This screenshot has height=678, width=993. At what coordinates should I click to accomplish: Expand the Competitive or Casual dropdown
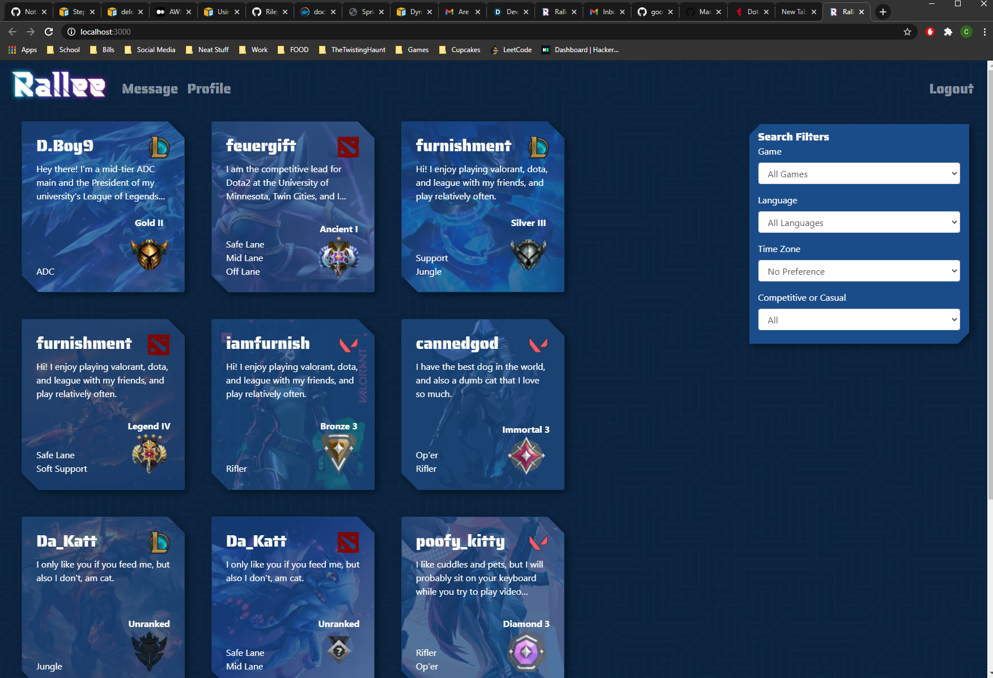click(x=859, y=320)
